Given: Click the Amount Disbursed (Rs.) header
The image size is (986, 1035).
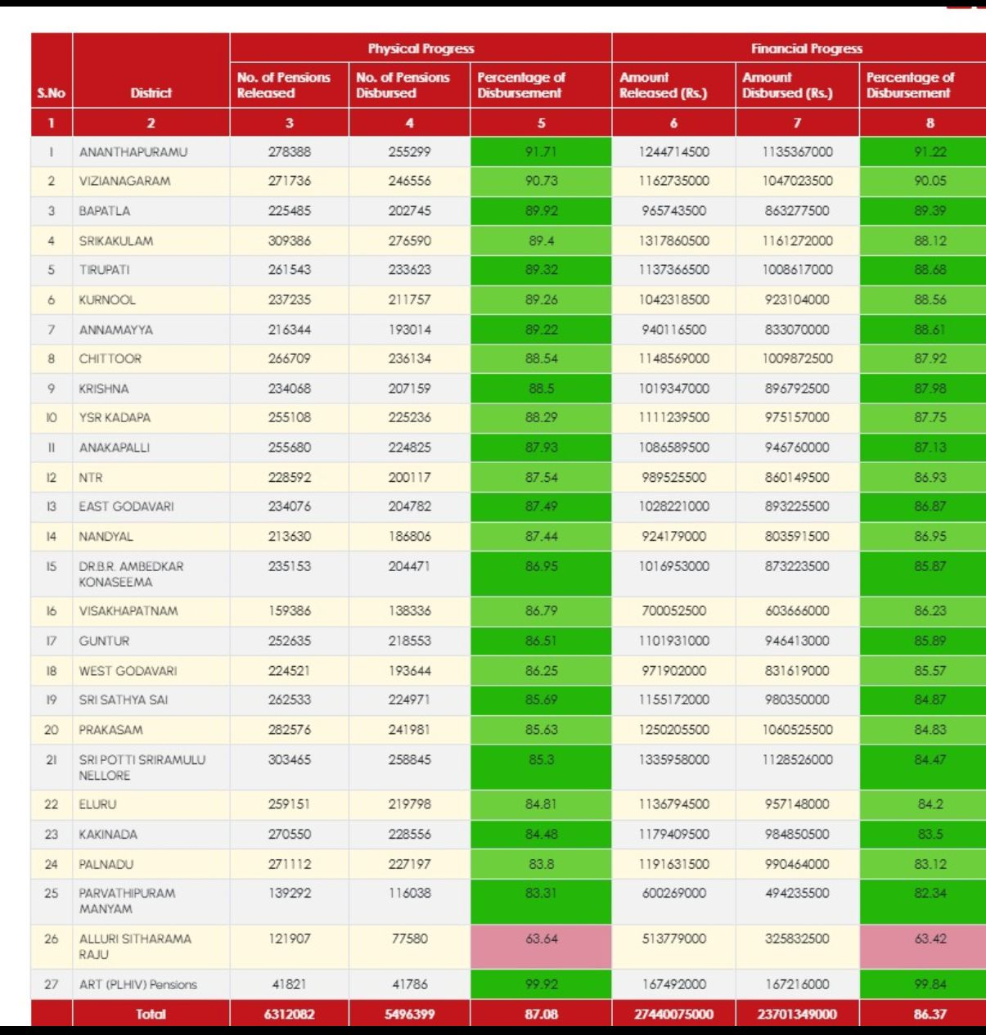Looking at the screenshot, I should tap(787, 85).
